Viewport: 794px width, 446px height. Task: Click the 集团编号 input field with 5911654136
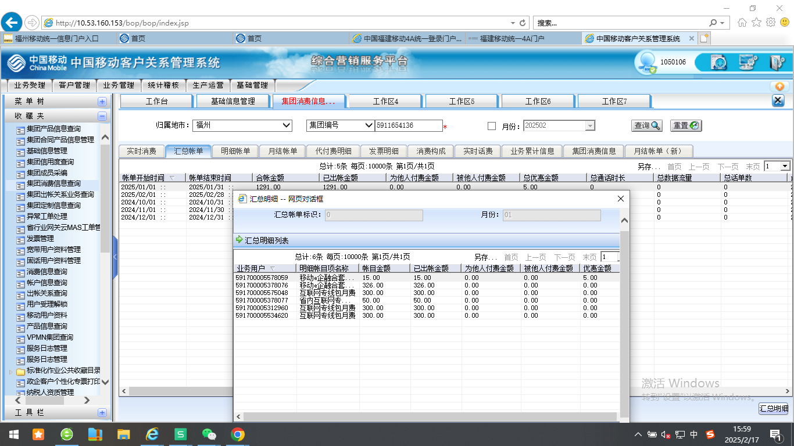point(408,125)
